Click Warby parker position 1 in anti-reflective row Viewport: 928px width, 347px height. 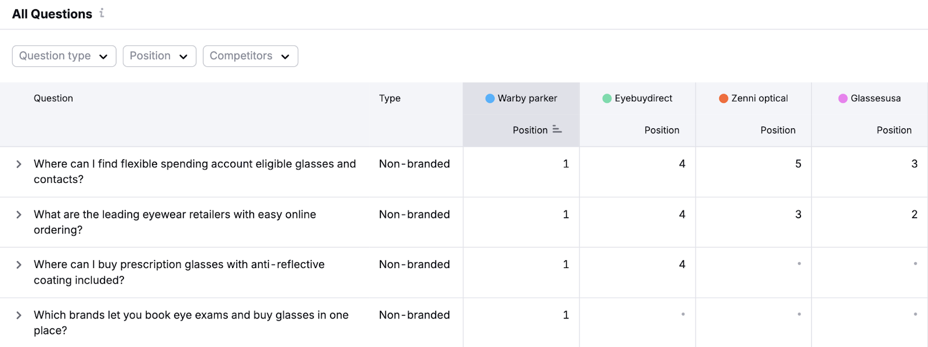pos(566,265)
